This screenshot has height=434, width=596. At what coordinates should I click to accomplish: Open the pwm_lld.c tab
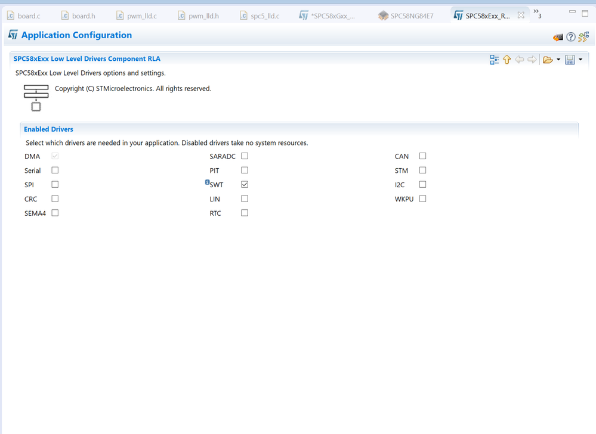(x=137, y=16)
